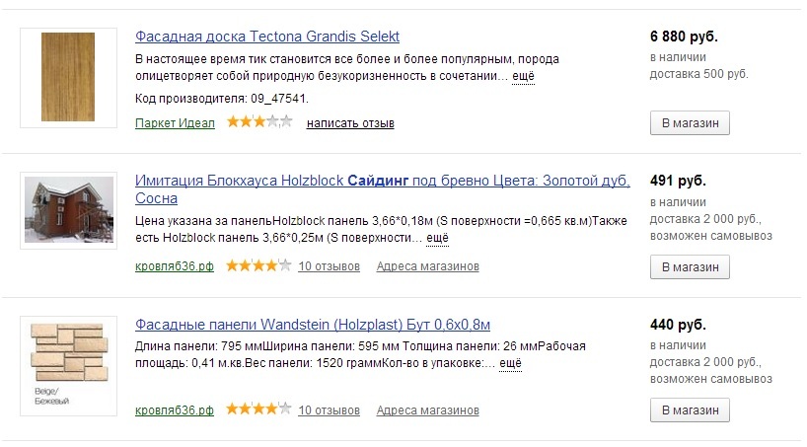This screenshot has width=807, height=447.
Task: Click the red house siding thumbnail
Action: pyautogui.click(x=68, y=210)
